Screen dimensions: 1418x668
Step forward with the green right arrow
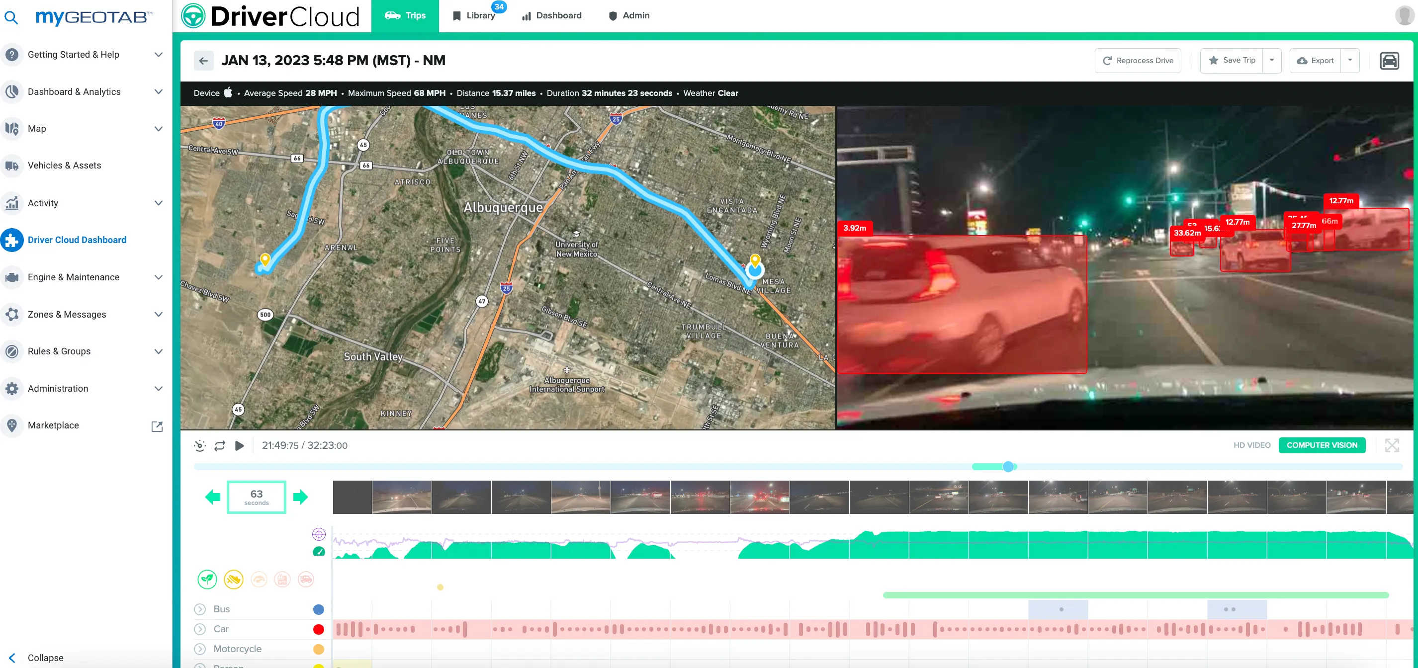(300, 497)
